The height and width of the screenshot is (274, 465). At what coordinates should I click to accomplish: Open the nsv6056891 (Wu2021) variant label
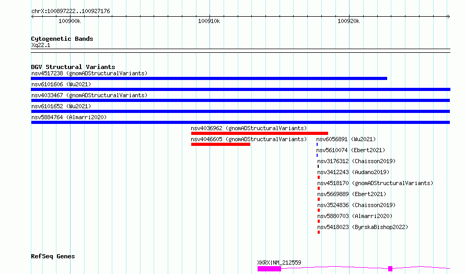346,139
